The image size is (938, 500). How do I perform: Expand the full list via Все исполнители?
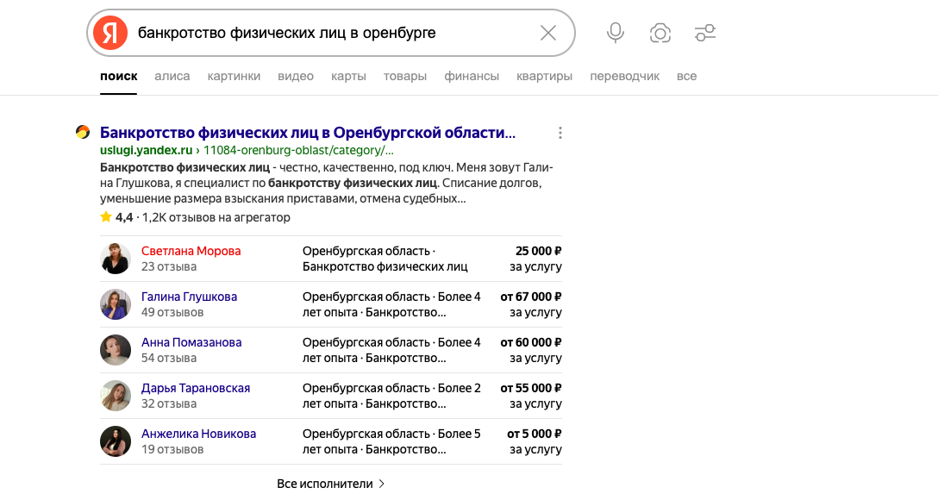[330, 484]
